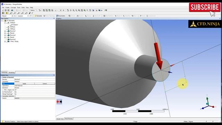Expand the Plane5 tree node
Viewport: 222px width, 125px height.
pos(5,37)
